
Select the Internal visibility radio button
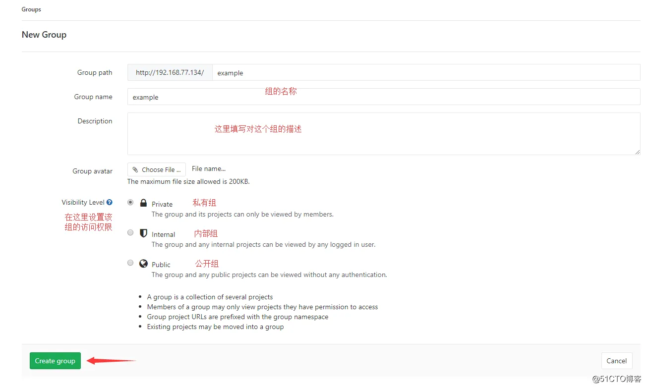pos(130,232)
